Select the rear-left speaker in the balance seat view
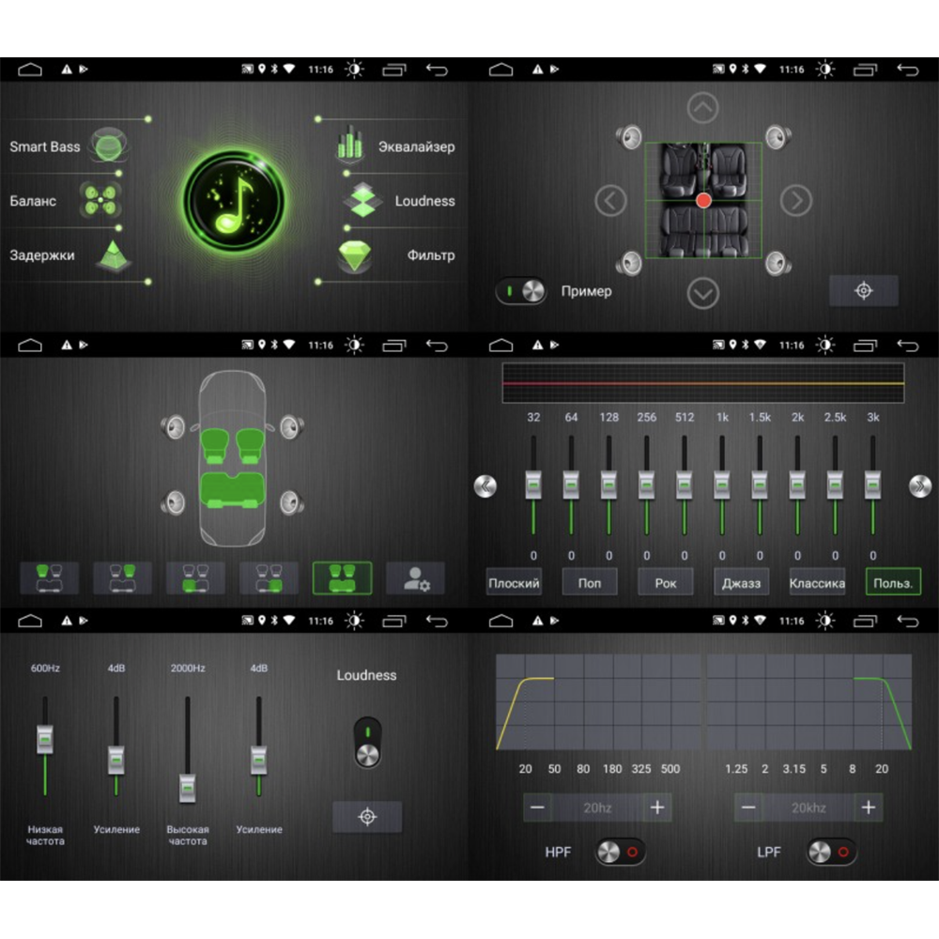939x939 pixels. pyautogui.click(x=629, y=263)
